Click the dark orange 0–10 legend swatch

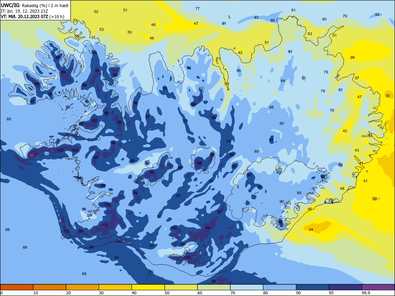[17, 287]
